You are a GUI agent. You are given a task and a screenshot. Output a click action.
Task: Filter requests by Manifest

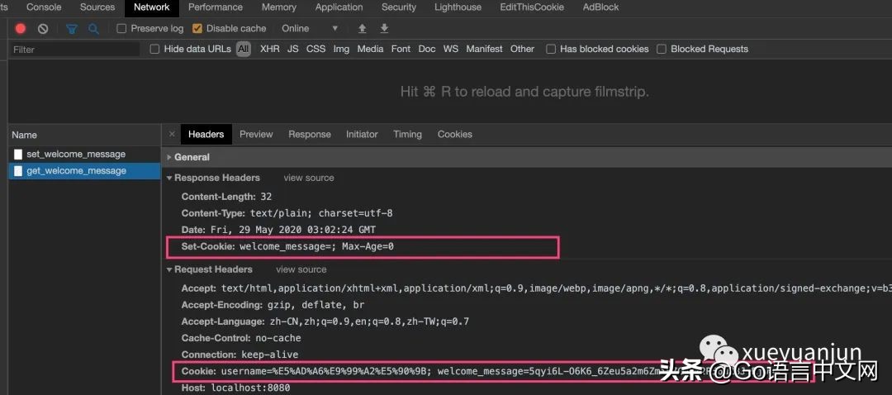tap(484, 49)
